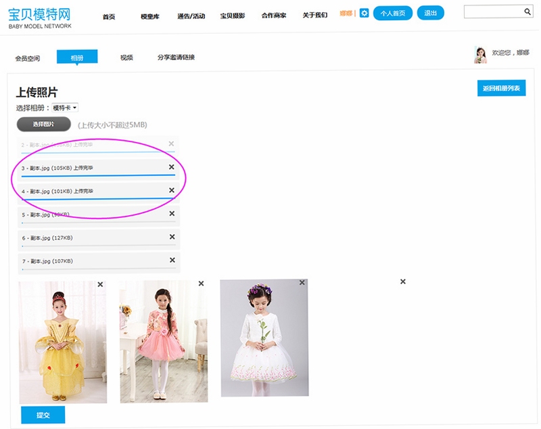Click the 提交 submit button
Screen dimensions: 541x429
pos(43,415)
